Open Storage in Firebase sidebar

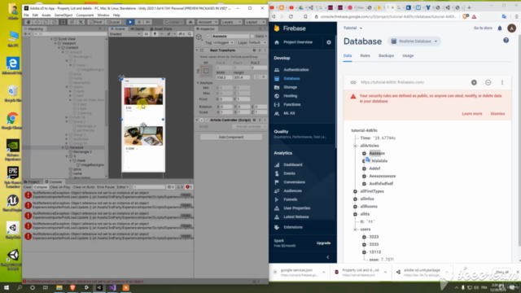coord(290,87)
